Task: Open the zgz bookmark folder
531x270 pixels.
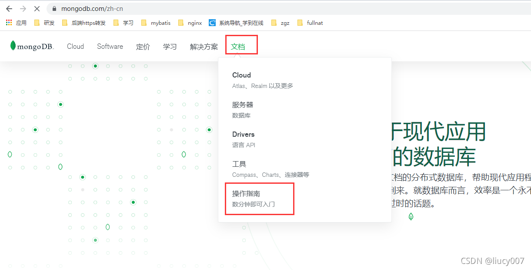Action: coord(280,23)
